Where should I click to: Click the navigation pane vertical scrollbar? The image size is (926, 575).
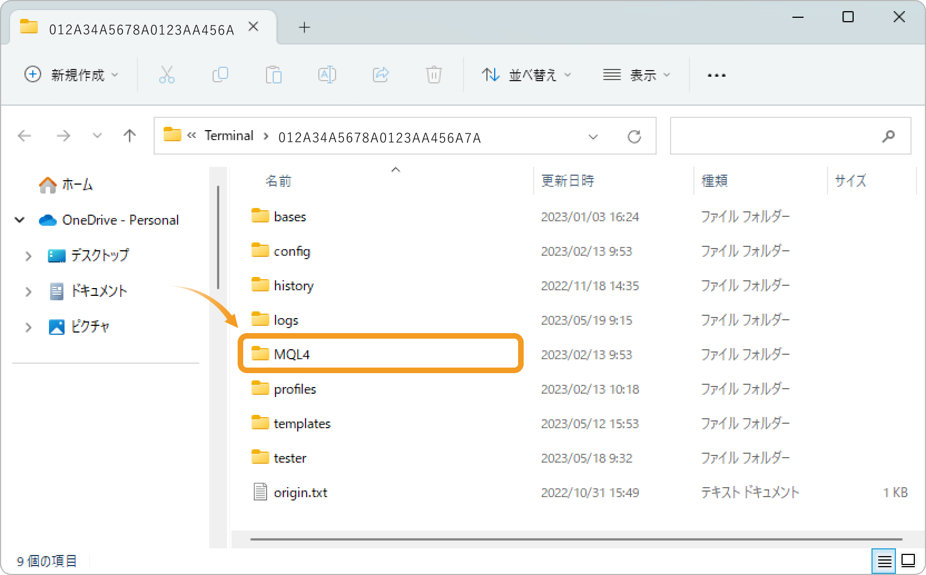click(x=218, y=237)
